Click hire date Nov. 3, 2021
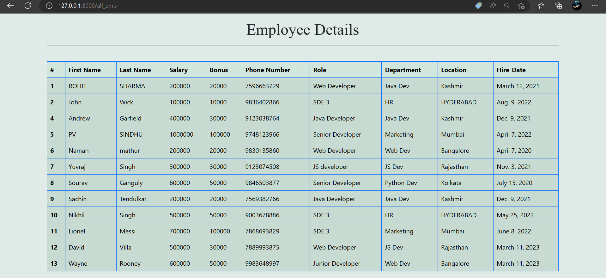The height and width of the screenshot is (278, 606). (x=514, y=167)
